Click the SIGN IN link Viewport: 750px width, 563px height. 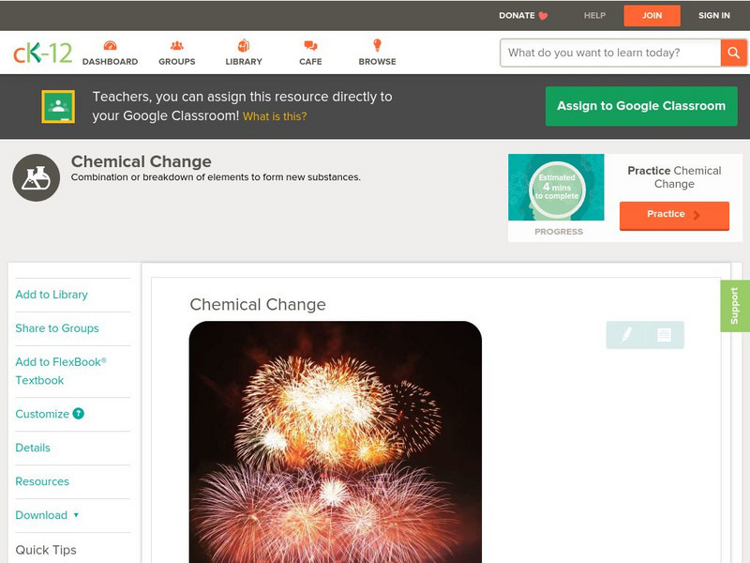coord(714,15)
